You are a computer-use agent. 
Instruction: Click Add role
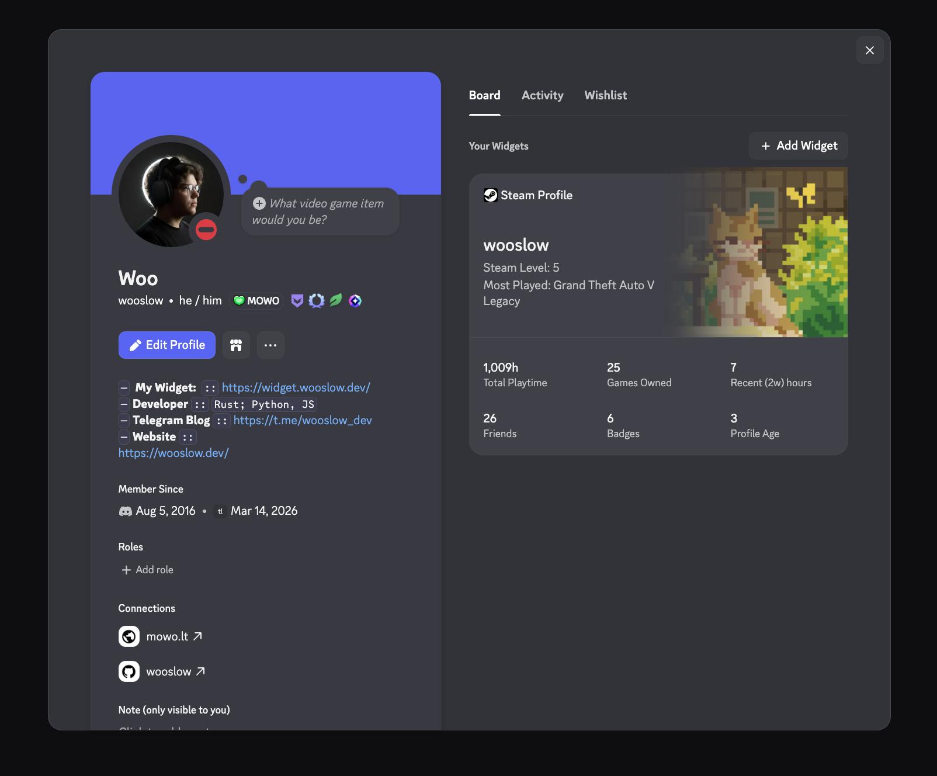point(147,570)
